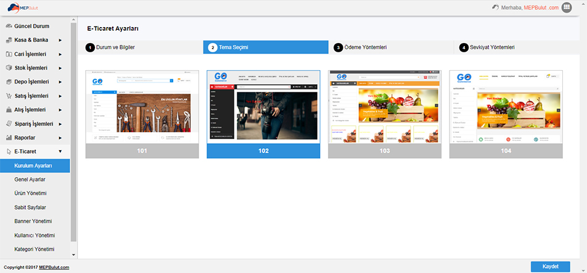The width and height of the screenshot is (587, 273).
Task: Click the Copyright ©2017 footer text
Action: coord(20,267)
